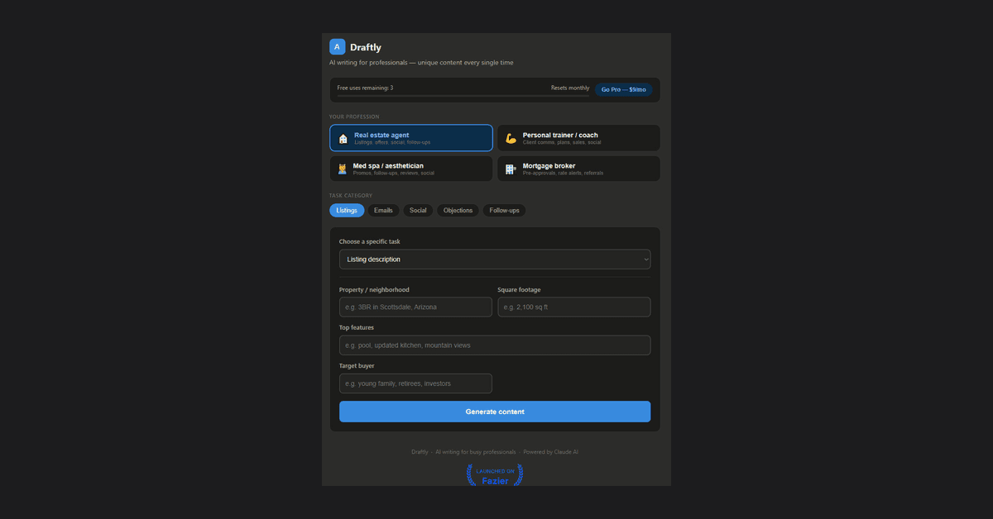Click the Draftly 'A' logo icon
This screenshot has height=519, width=993.
(337, 47)
